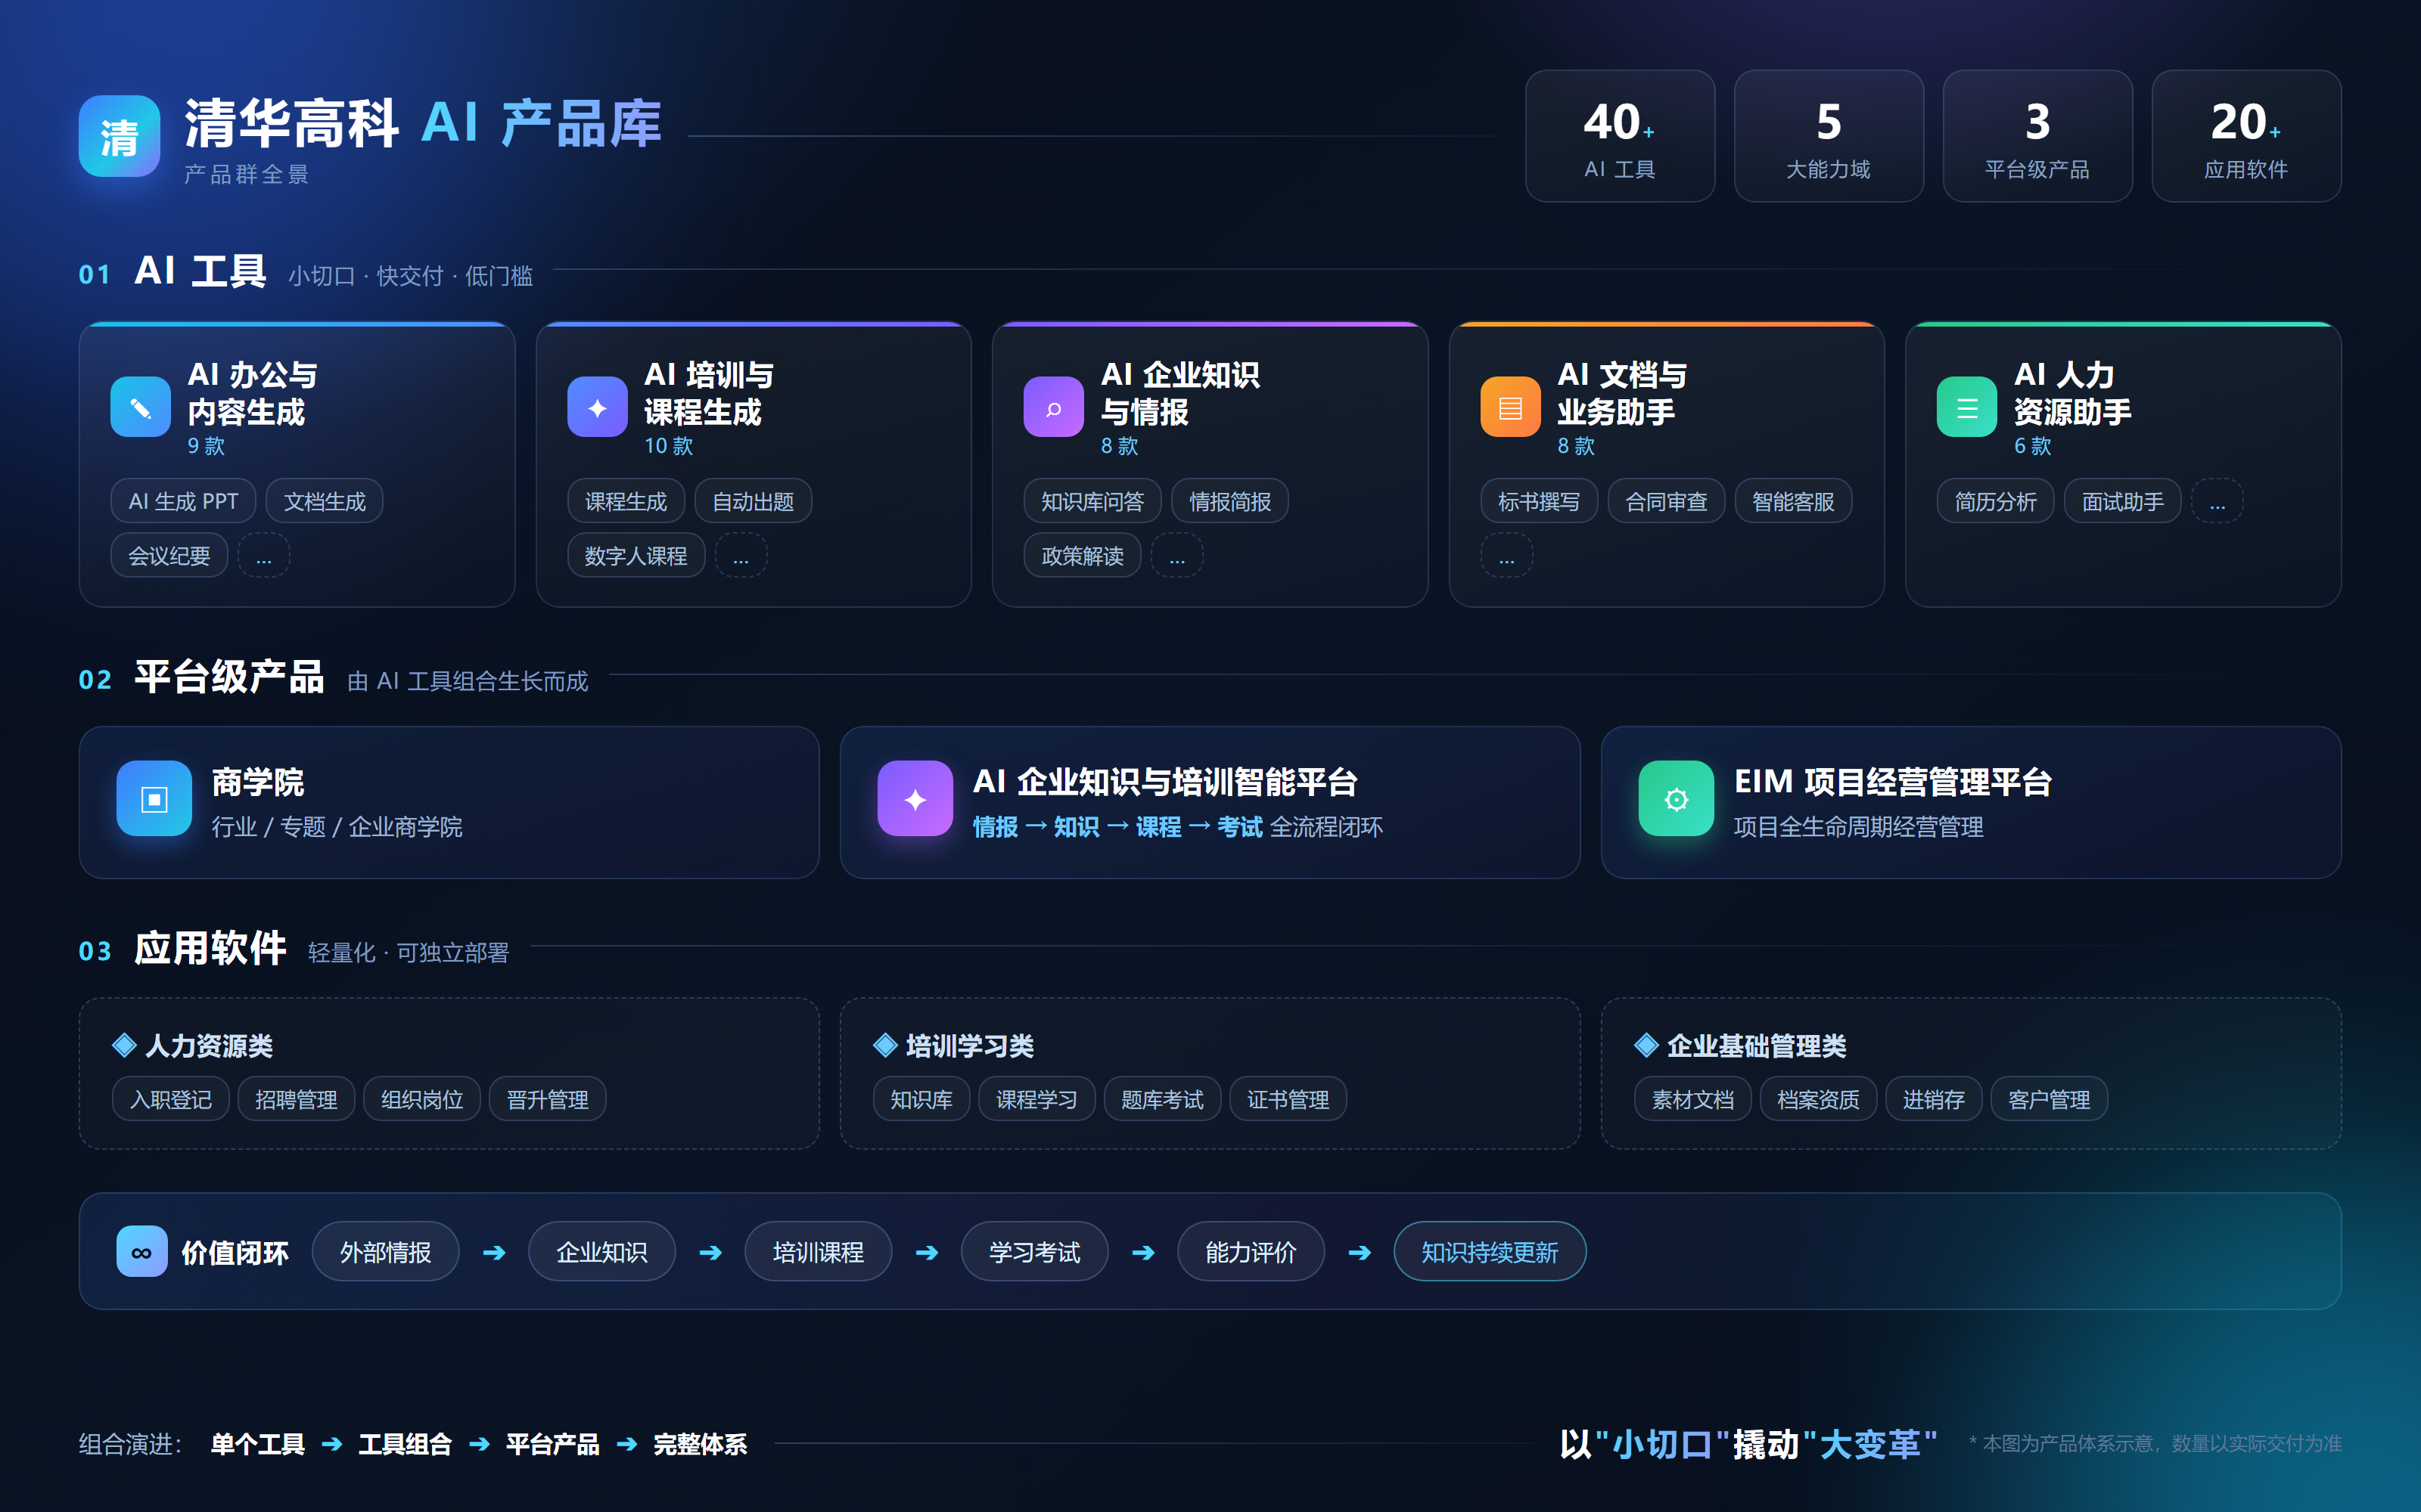
Task: Click the 清 logo icon
Action: coord(119,136)
